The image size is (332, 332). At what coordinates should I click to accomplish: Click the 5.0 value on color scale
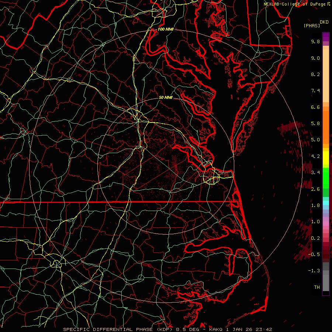[315, 140]
